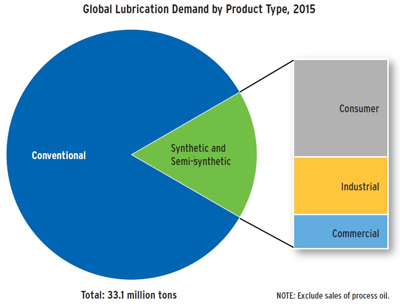The width and height of the screenshot is (400, 306).
Task: Click the pie center where the wedge converges
Action: click(132, 155)
